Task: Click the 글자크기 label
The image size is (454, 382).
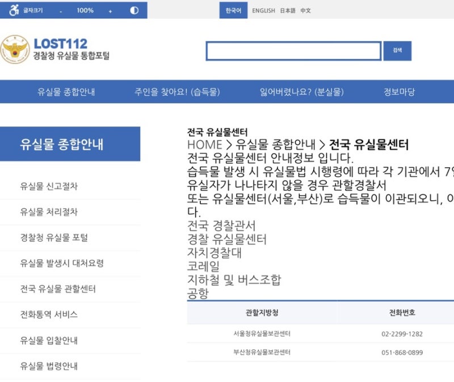Action: [x=33, y=10]
